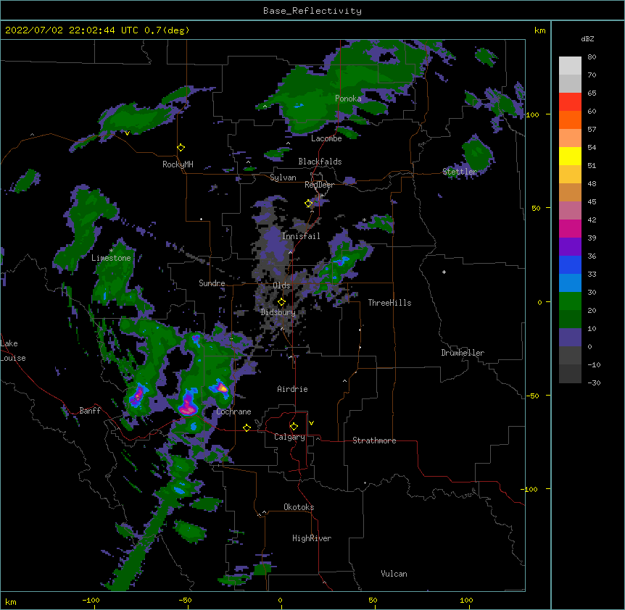Click the Calgary city label
This screenshot has height=610, width=625.
pyautogui.click(x=289, y=437)
